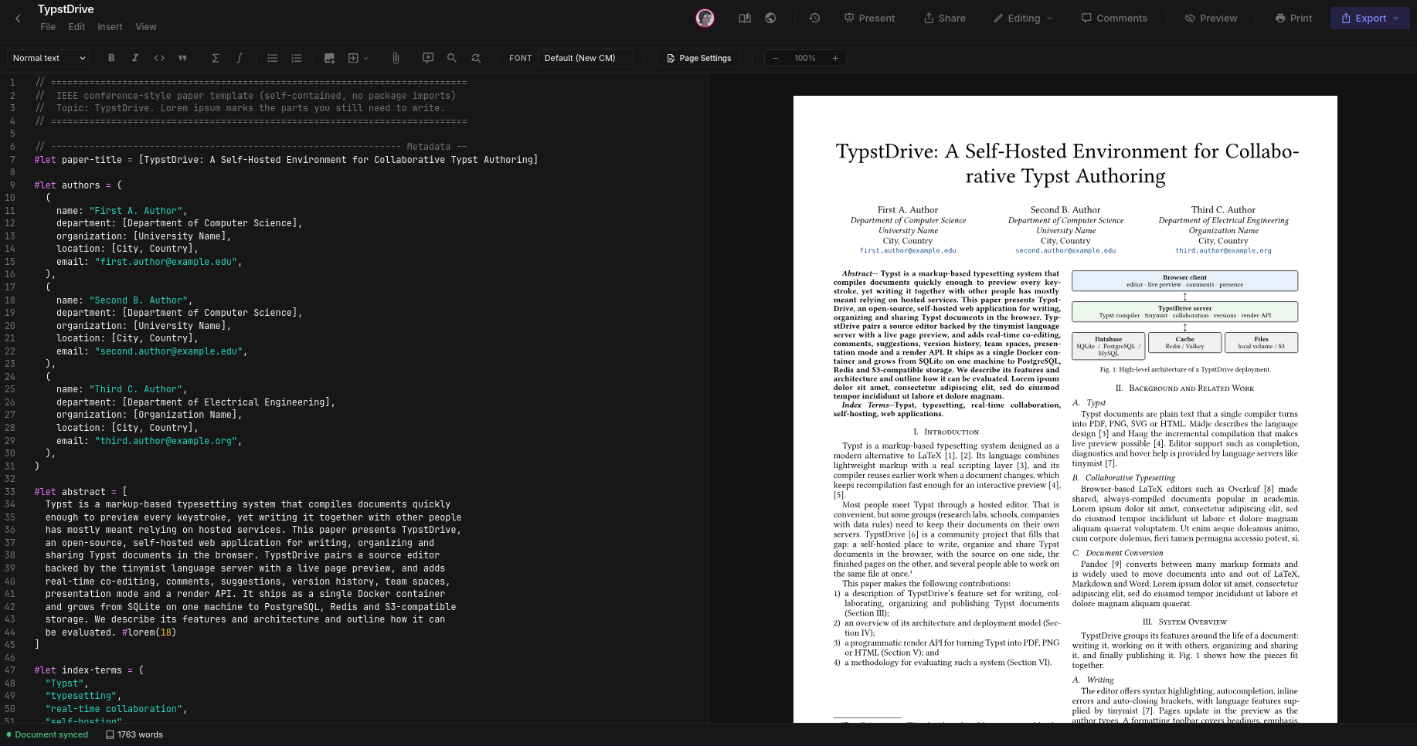Expand the insert table dropdown
The height and width of the screenshot is (746, 1417).
tap(358, 58)
